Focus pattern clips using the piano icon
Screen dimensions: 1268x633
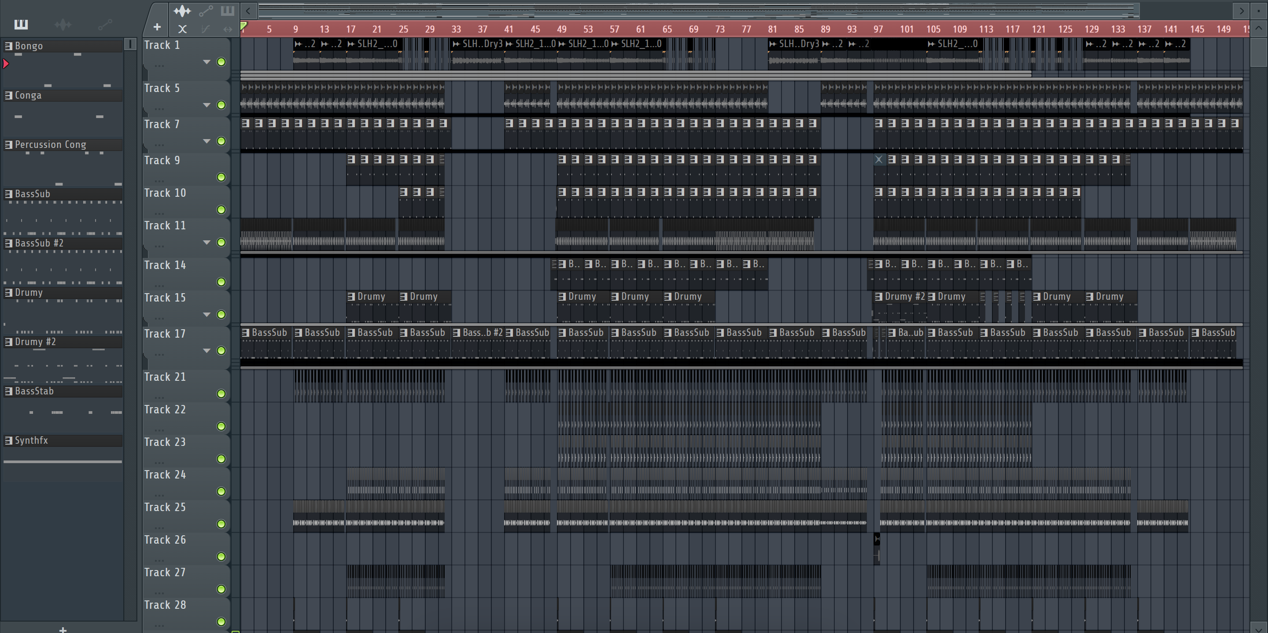click(228, 11)
